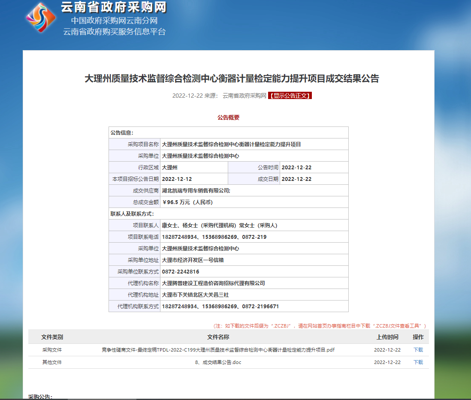
Task: Click the 操作 column header
Action: click(x=418, y=337)
